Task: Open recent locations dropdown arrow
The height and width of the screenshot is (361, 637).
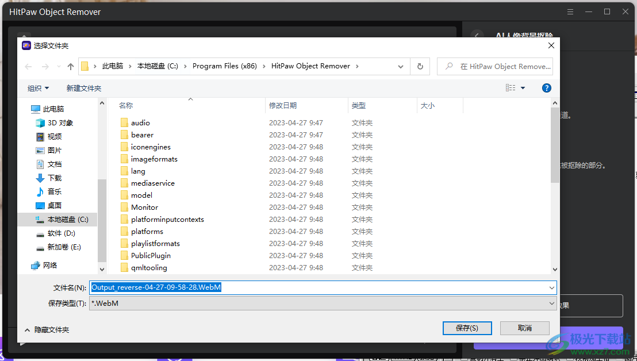Action: [59, 67]
